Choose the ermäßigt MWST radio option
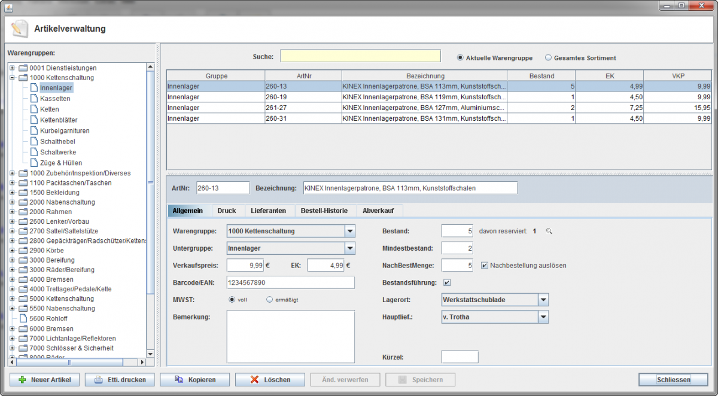This screenshot has height=396, width=718. coord(270,300)
